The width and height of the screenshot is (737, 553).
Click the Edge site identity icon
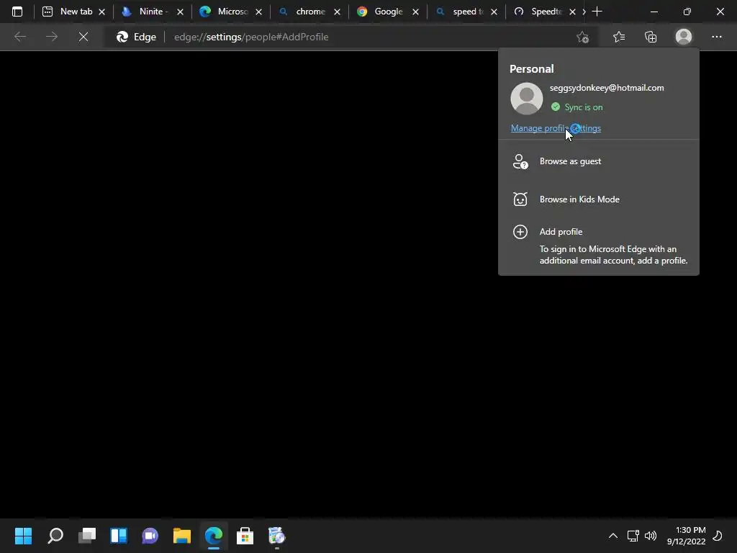(136, 37)
